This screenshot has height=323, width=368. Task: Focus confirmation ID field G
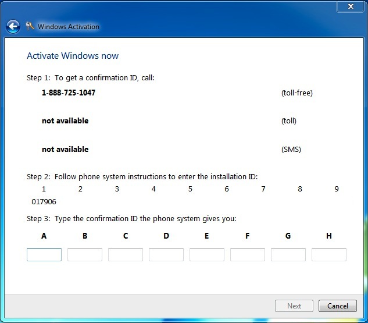click(288, 254)
